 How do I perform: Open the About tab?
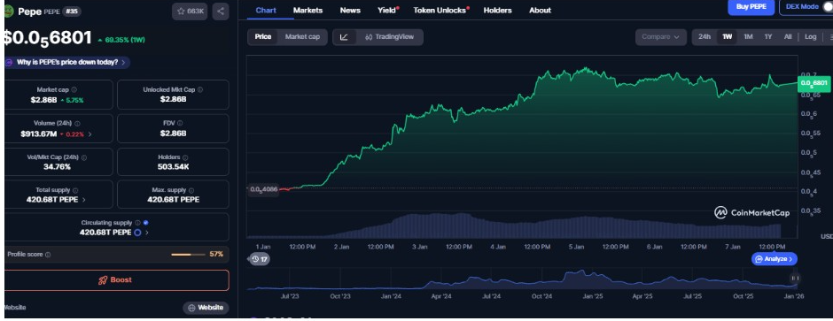(x=540, y=10)
